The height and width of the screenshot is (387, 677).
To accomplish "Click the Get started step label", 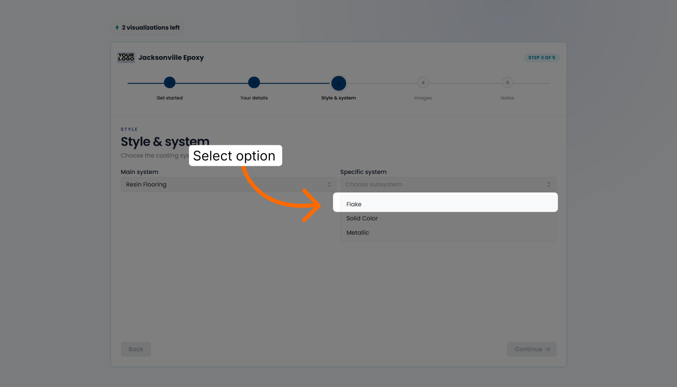I will [170, 98].
